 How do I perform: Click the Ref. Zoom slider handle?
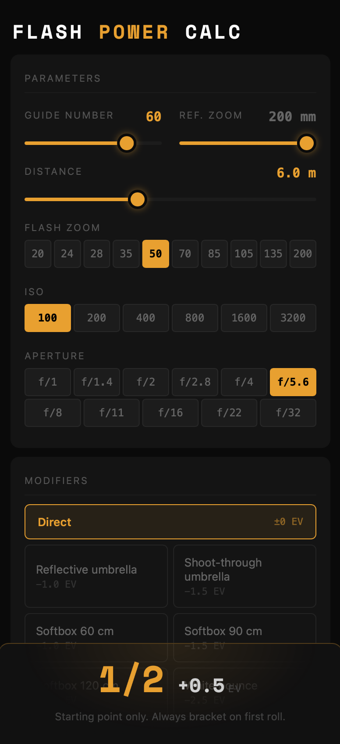coord(306,143)
